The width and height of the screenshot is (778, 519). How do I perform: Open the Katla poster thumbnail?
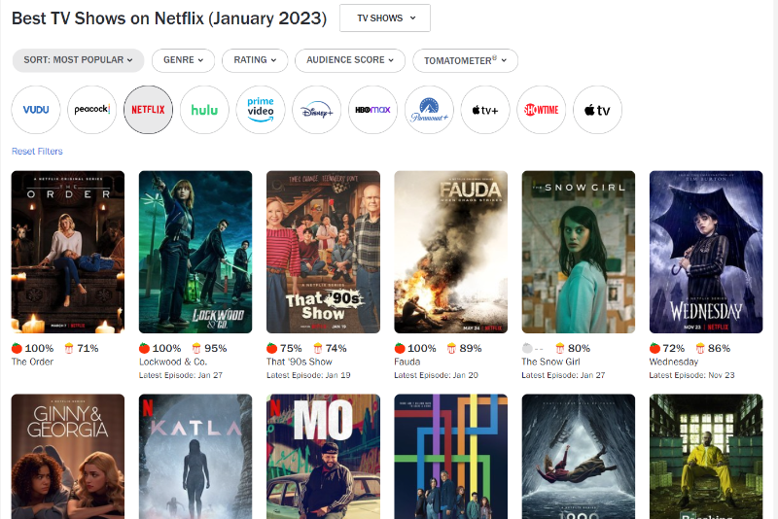(195, 457)
